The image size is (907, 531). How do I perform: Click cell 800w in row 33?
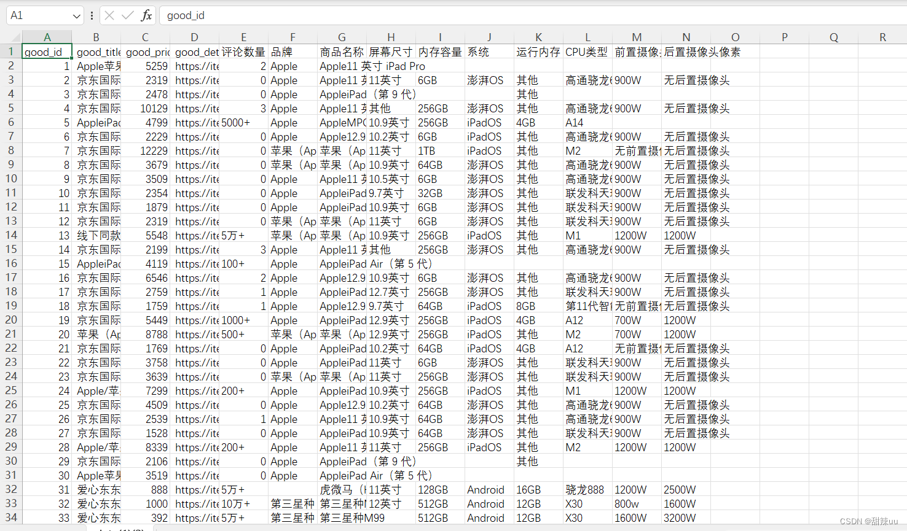637,504
